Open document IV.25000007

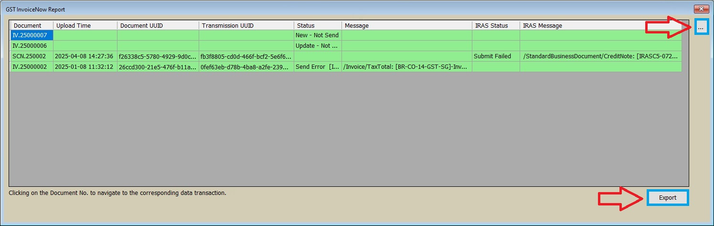coord(30,35)
